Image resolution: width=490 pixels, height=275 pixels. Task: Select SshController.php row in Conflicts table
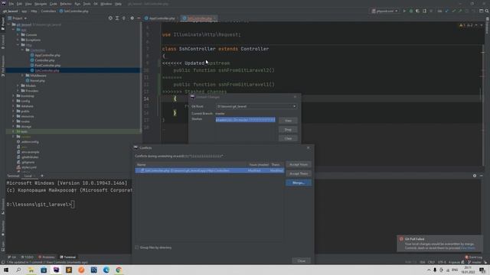click(x=209, y=170)
